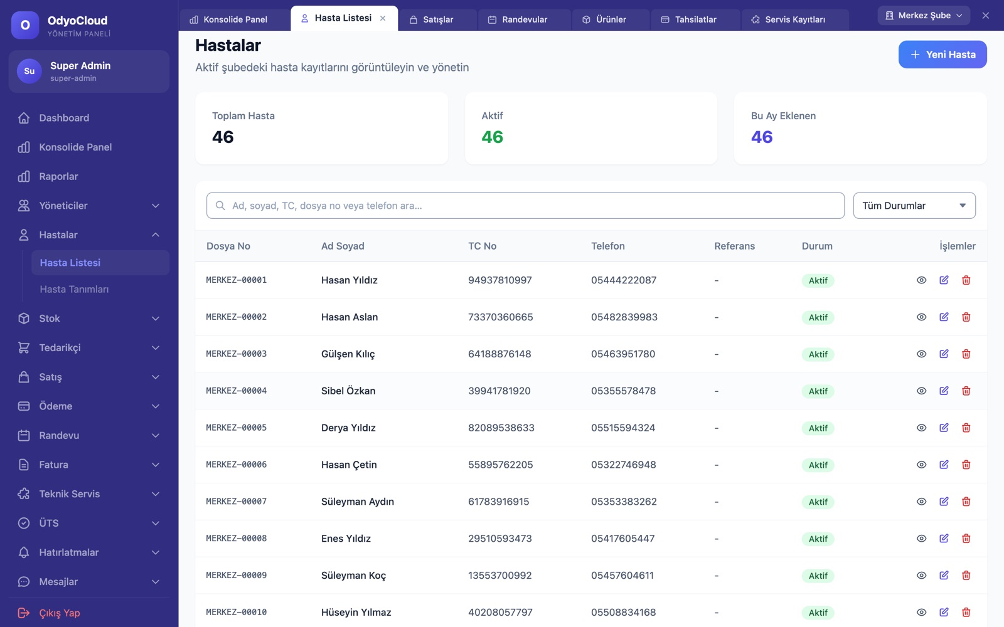1004x627 pixels.
Task: Switch to the Randevular tab
Action: click(524, 19)
